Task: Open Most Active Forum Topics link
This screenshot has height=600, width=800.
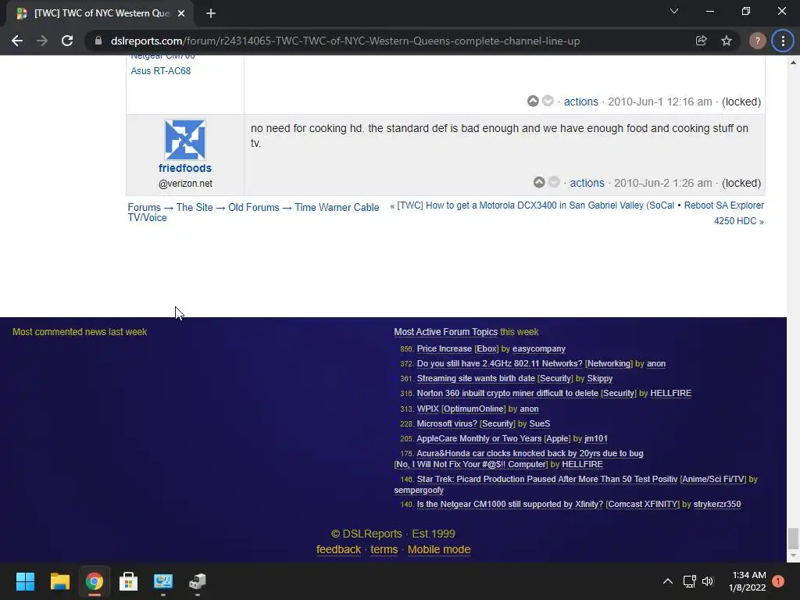Action: coord(445,331)
